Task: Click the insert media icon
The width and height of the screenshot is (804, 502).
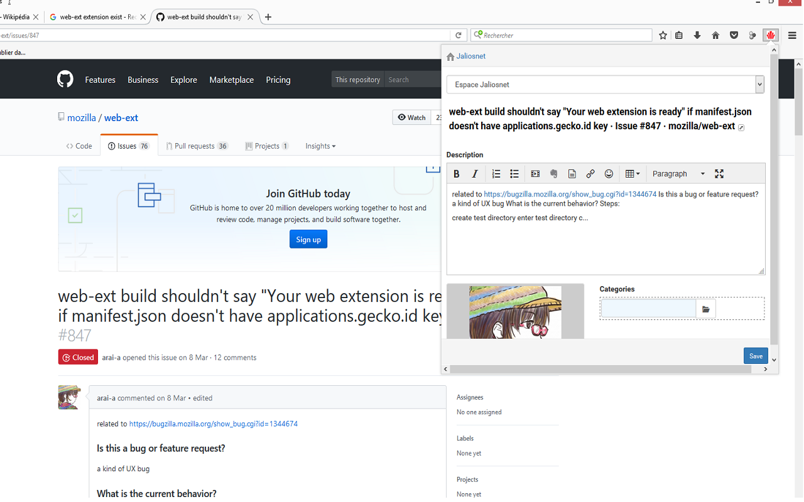Action: tap(535, 174)
